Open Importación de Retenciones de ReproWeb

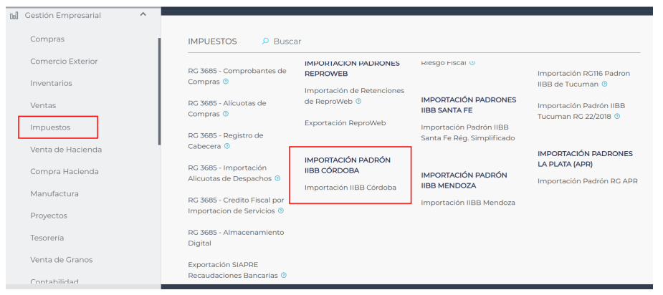coord(354,96)
